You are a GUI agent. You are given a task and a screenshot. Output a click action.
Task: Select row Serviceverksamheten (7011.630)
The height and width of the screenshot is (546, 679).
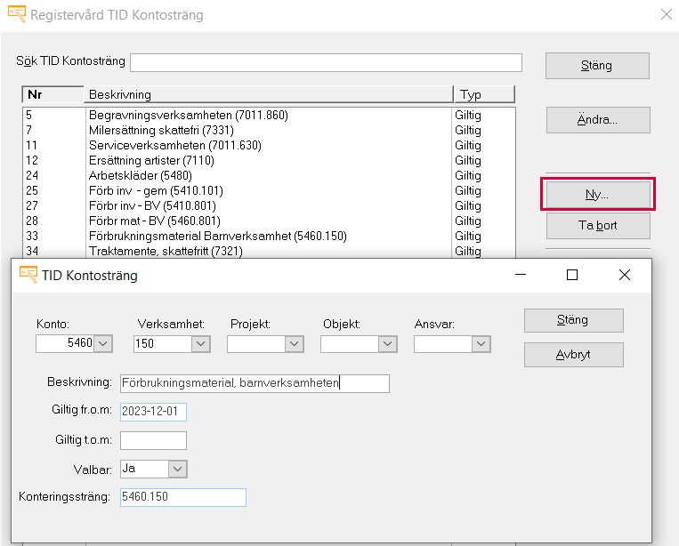pyautogui.click(x=269, y=145)
